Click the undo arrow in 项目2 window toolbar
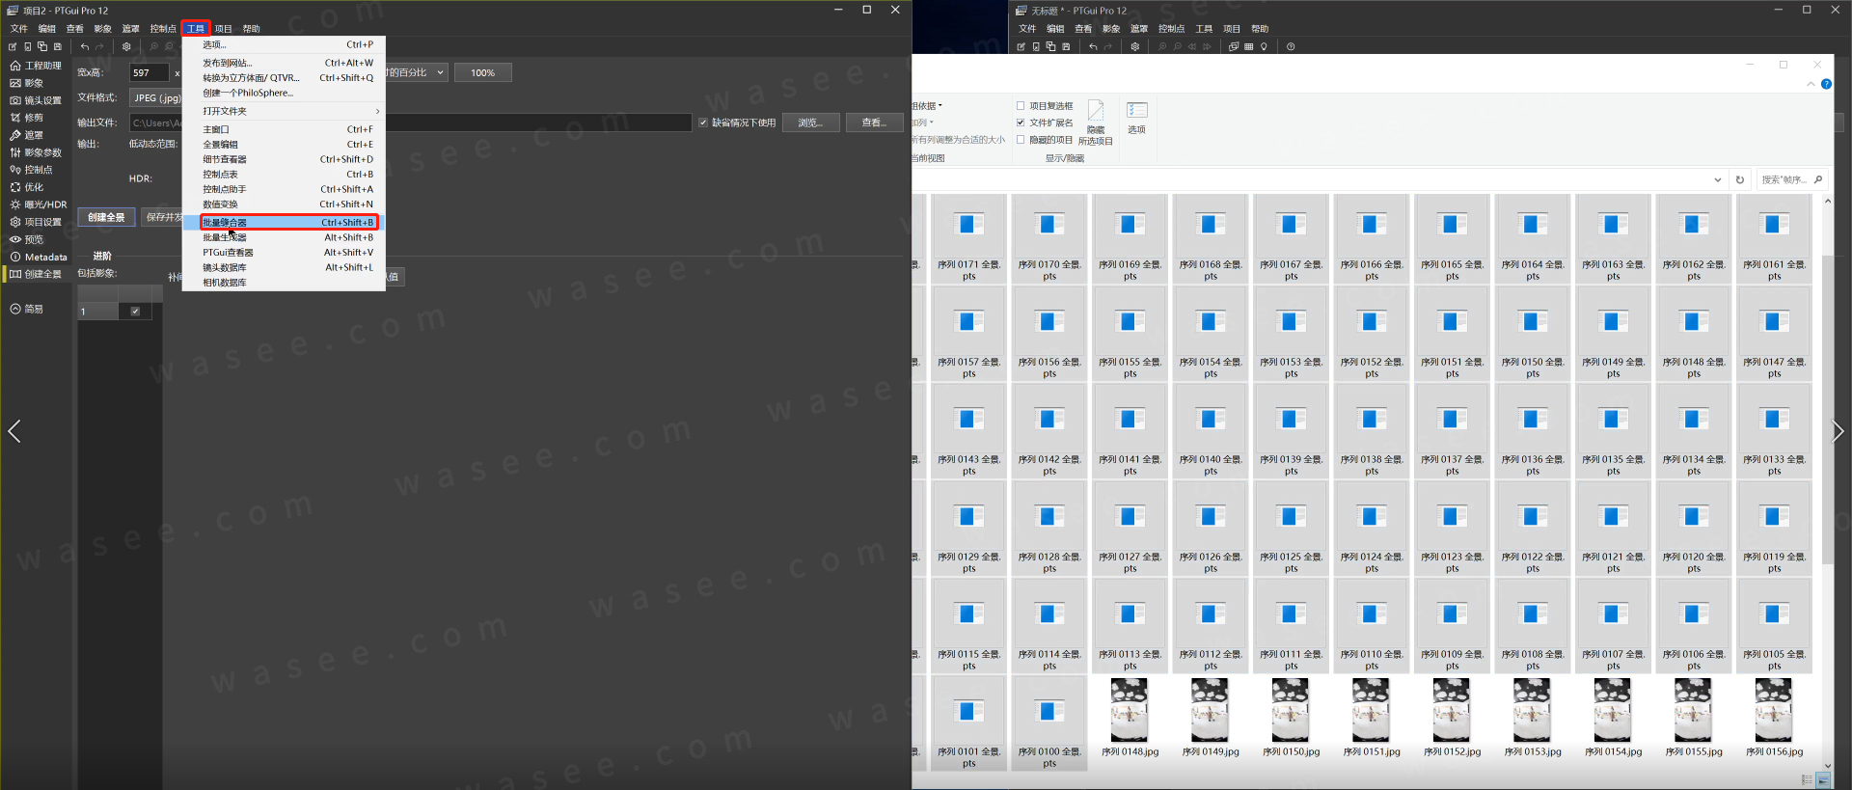The width and height of the screenshot is (1852, 790). coord(85,46)
